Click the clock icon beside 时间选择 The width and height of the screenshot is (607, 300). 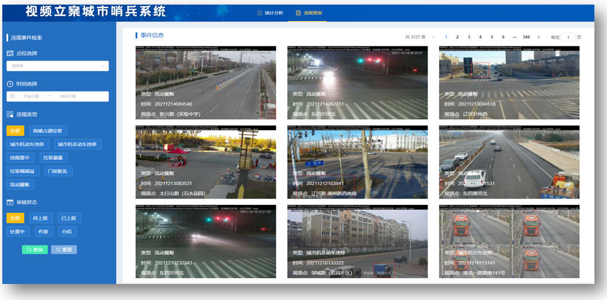coord(10,84)
